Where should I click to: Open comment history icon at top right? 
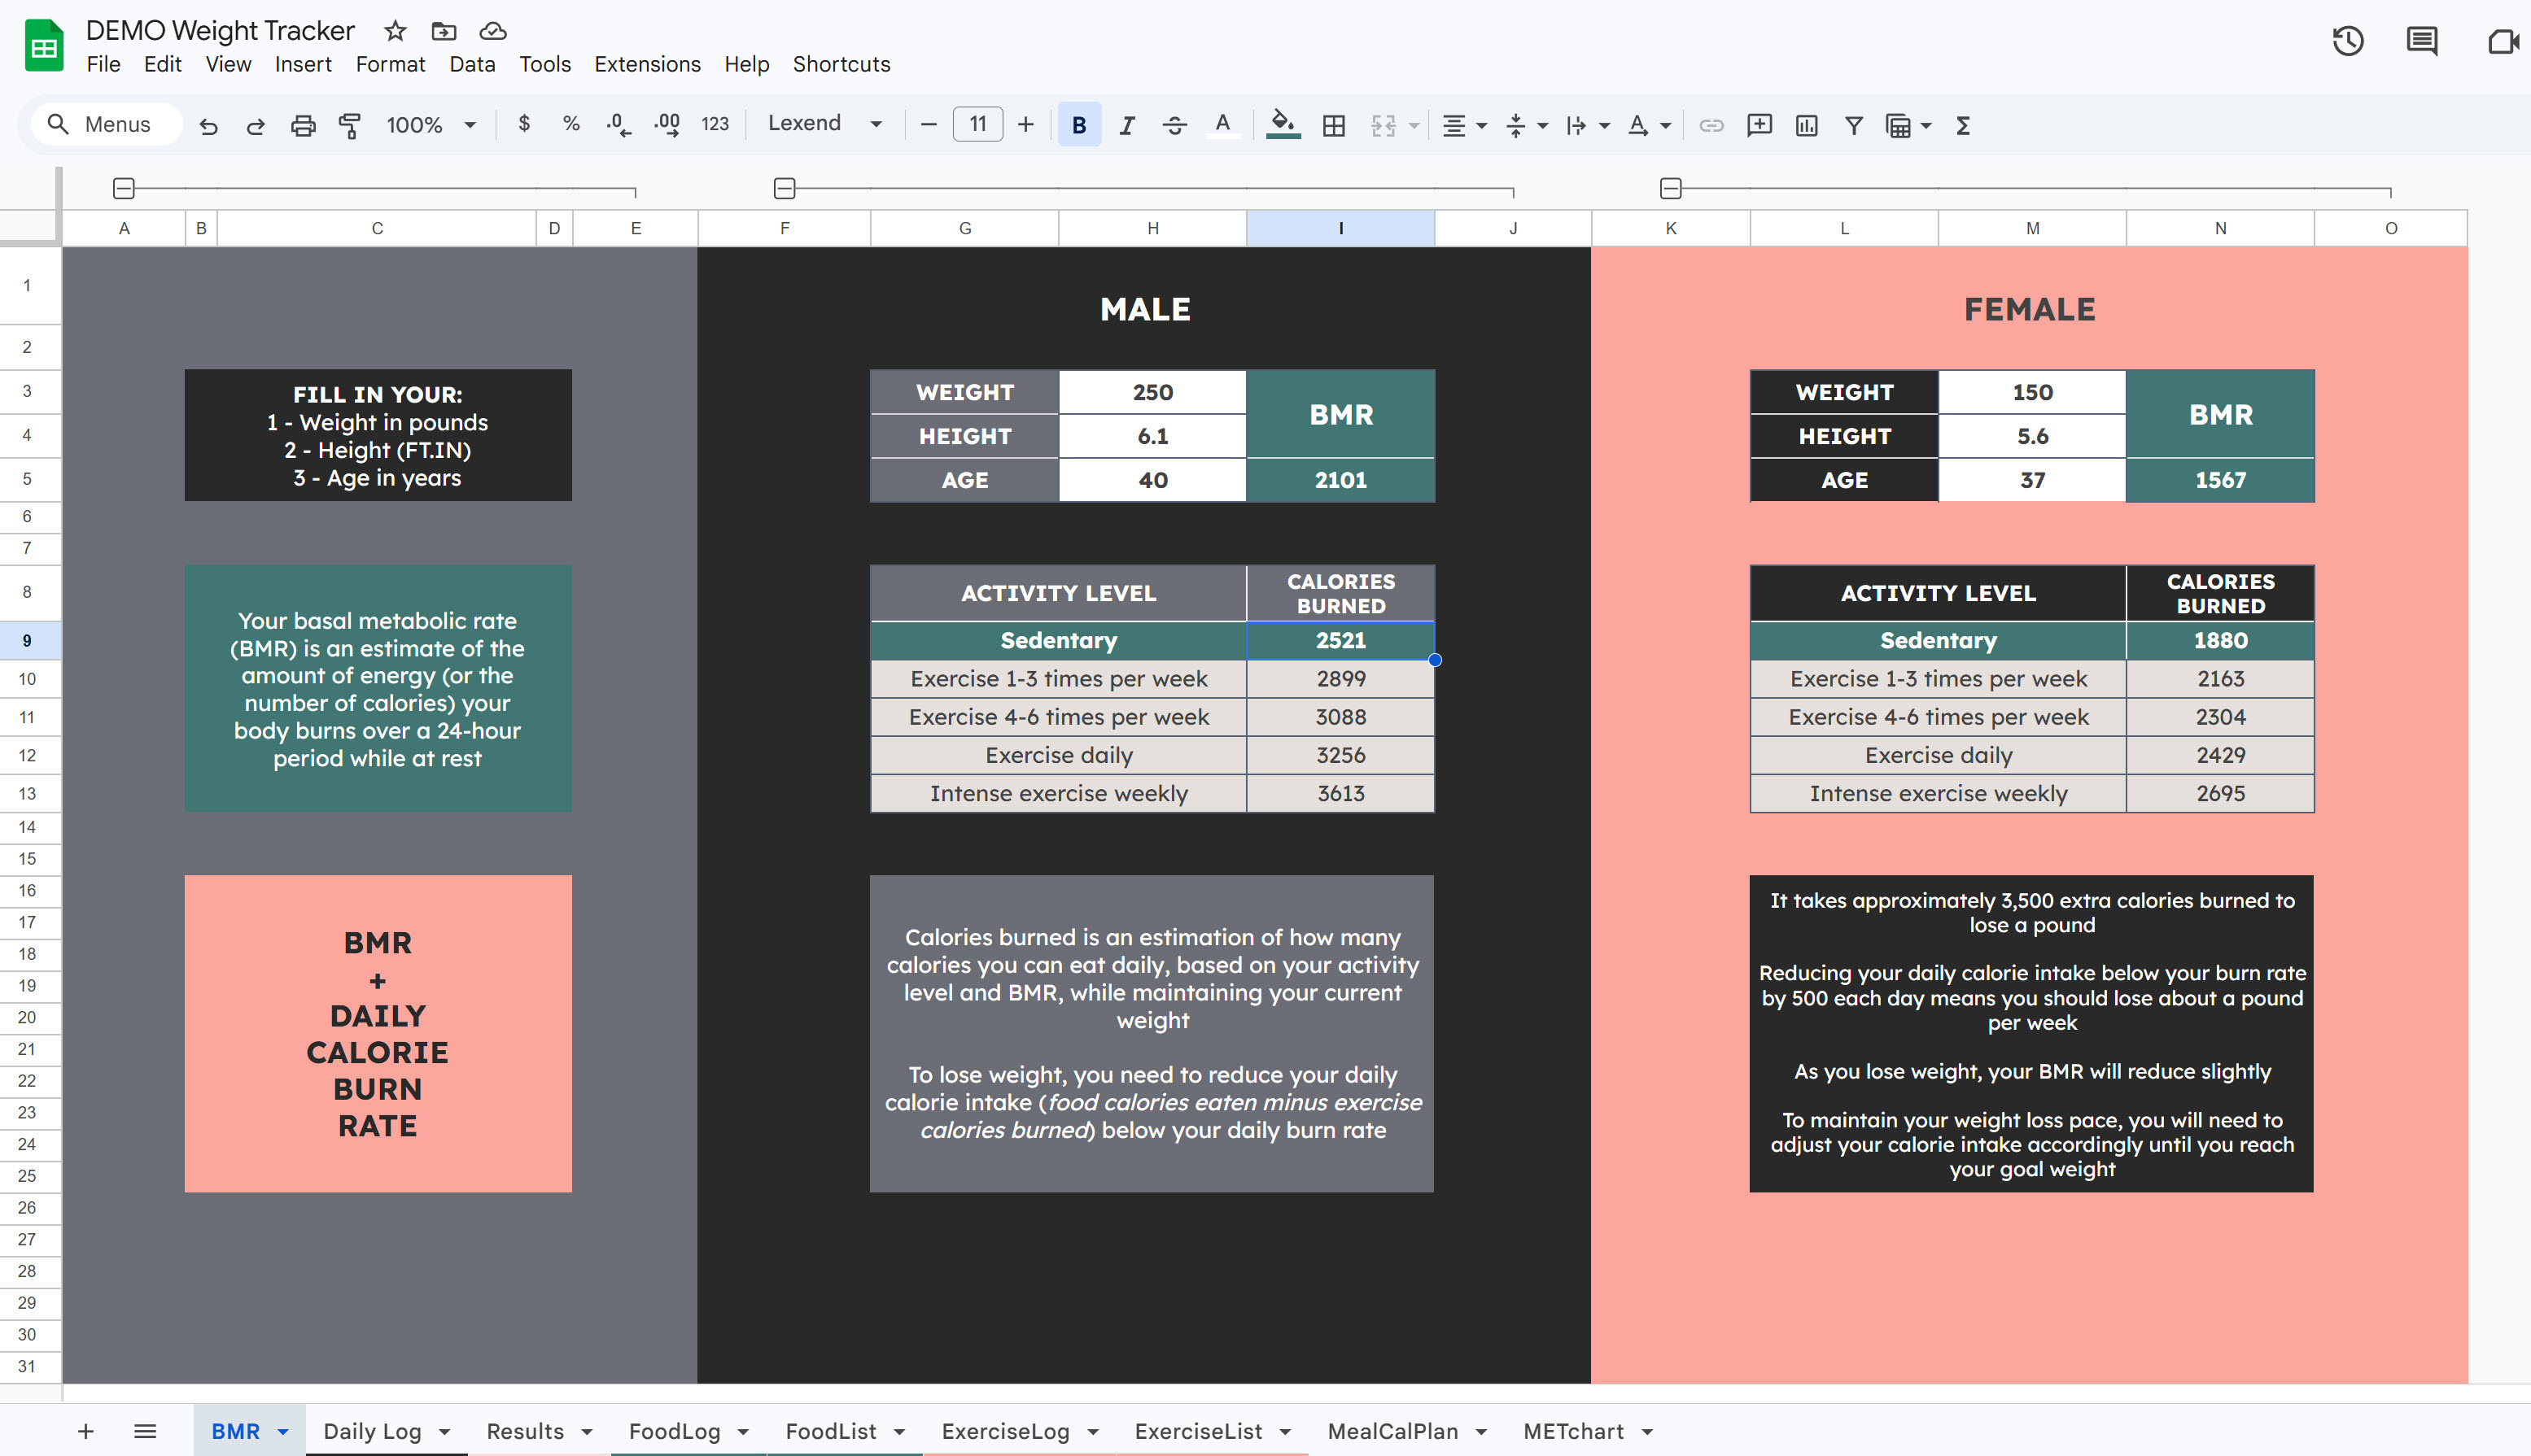[2422, 41]
